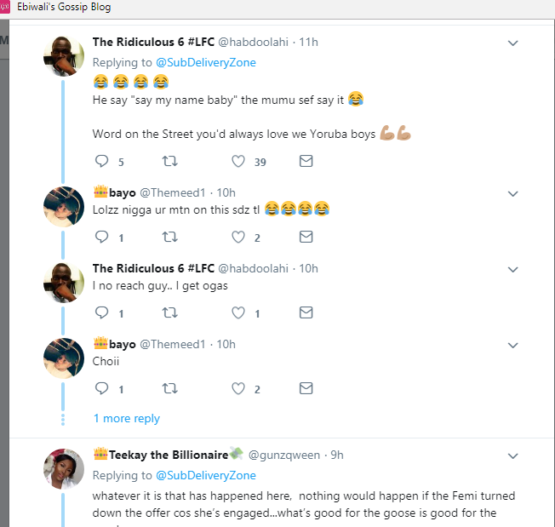
Task: Retweet the "say my name baby" tweet
Action: (x=170, y=162)
